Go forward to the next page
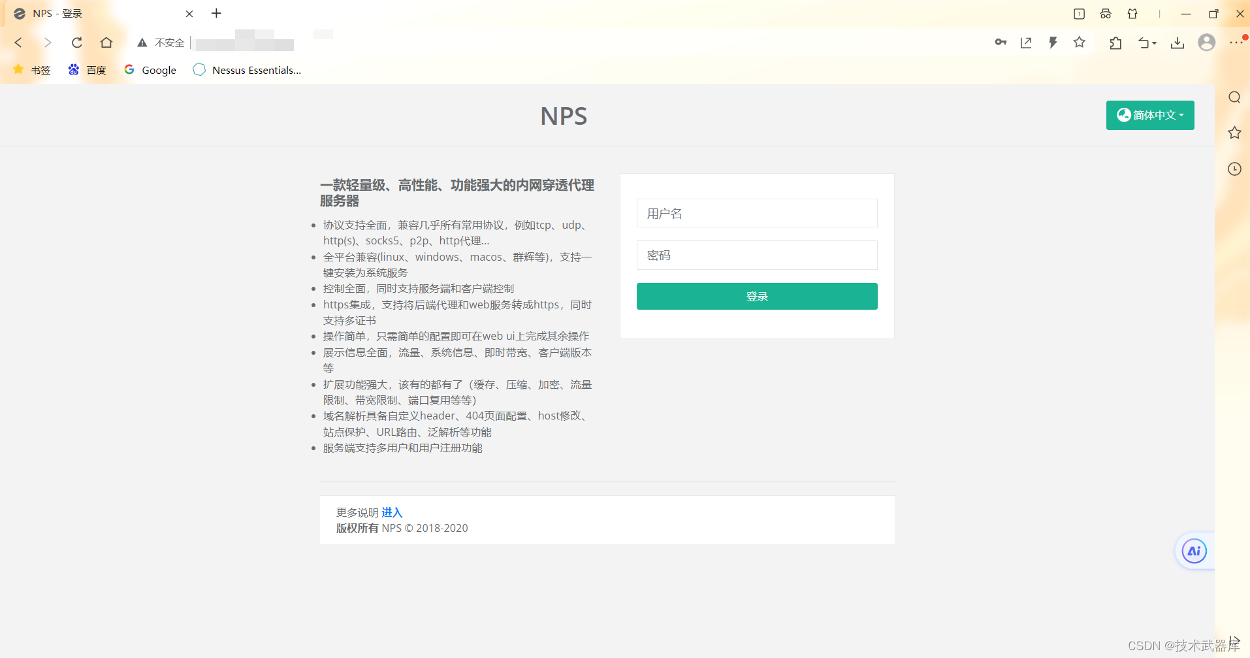 (x=48, y=42)
